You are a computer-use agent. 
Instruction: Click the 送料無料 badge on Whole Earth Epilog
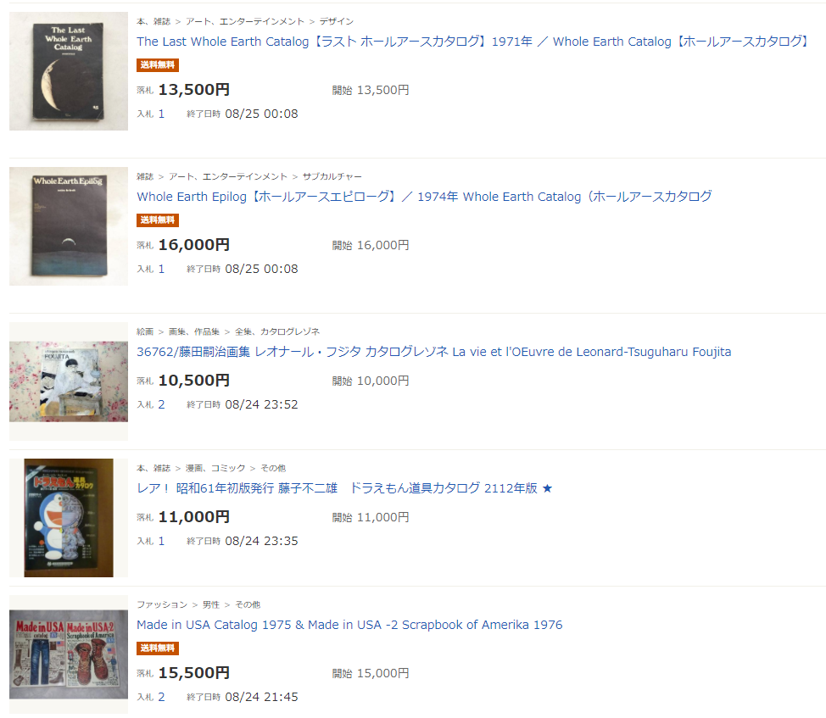click(x=158, y=220)
